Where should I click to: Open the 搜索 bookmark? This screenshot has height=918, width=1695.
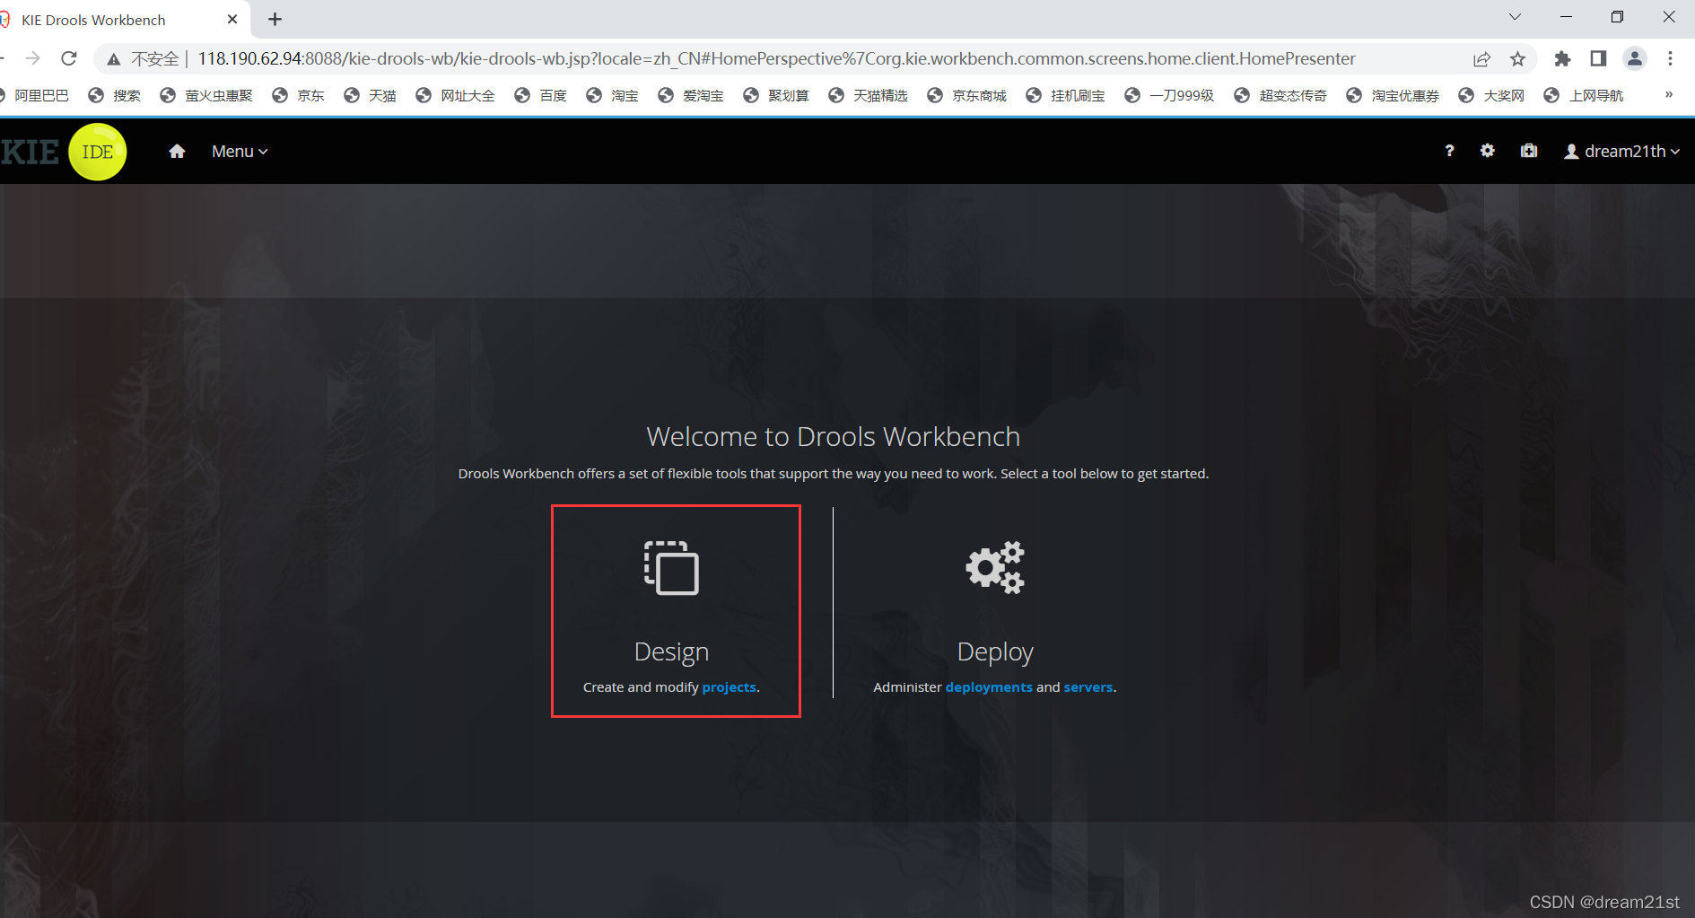point(115,95)
